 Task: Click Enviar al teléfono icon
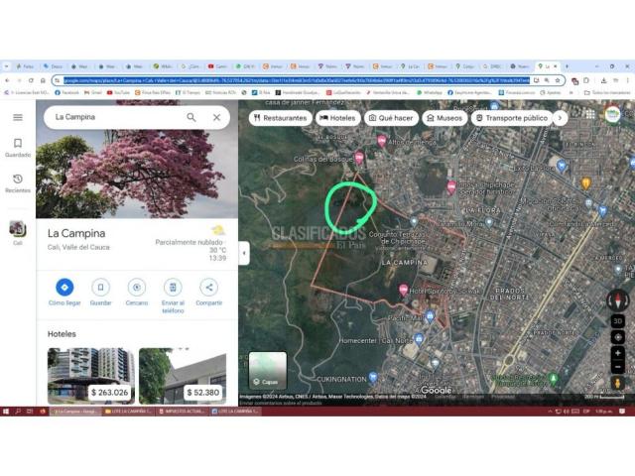click(x=173, y=288)
